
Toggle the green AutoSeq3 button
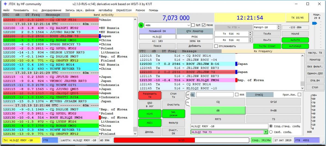coord(295,46)
